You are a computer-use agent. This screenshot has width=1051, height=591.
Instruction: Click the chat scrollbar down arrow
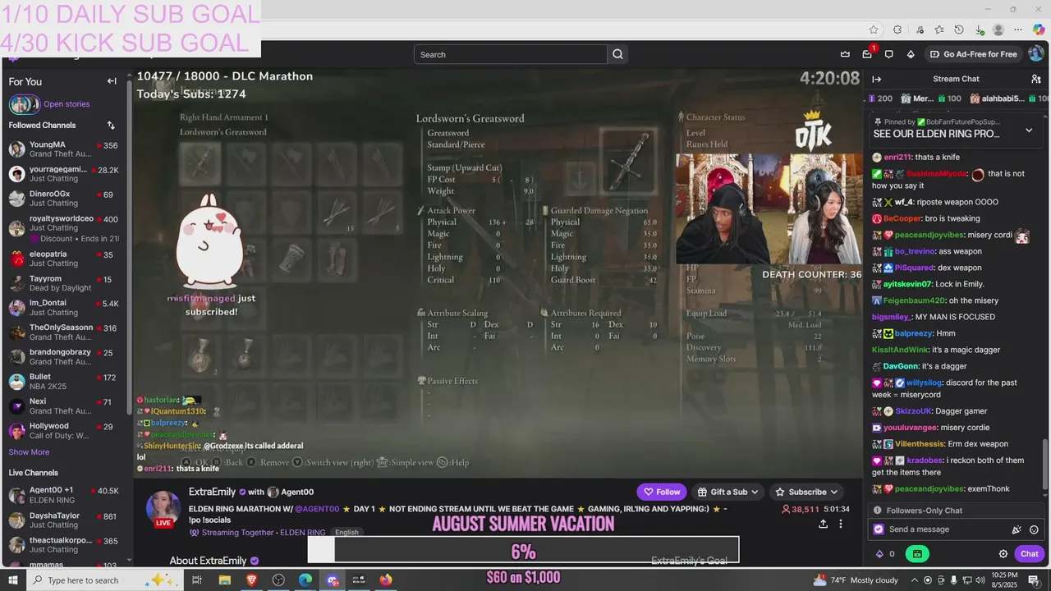click(1046, 496)
